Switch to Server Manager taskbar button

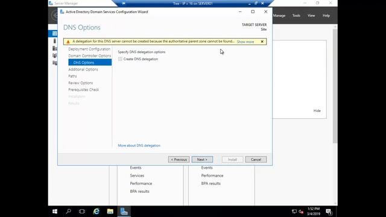[124, 212]
